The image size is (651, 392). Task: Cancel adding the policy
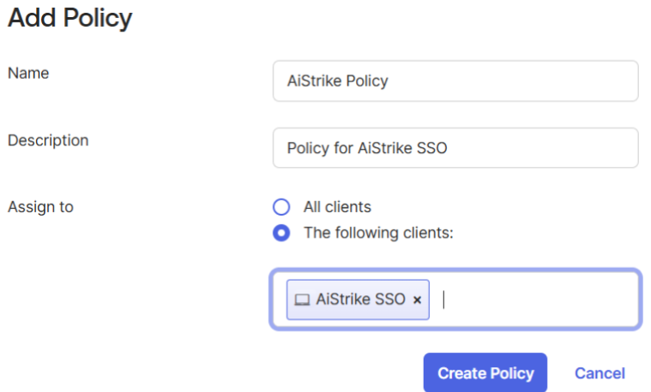click(600, 373)
